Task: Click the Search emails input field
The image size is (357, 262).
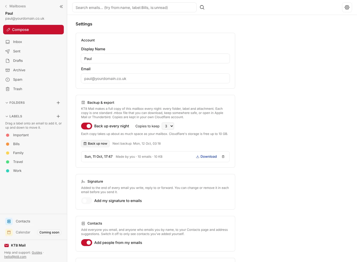Action: 134,7
